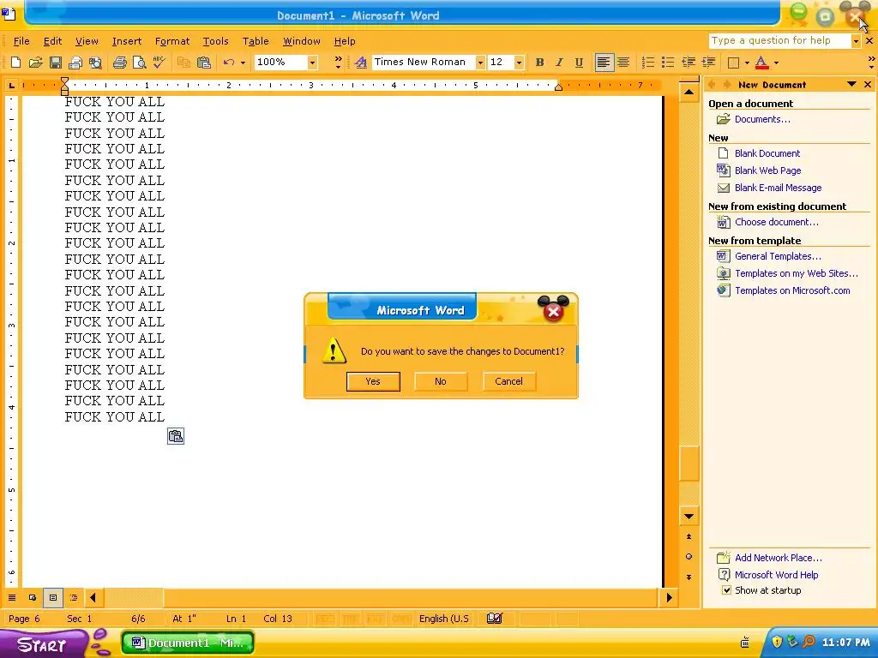Open the Zoom 100% dropdown
Viewport: 878px width, 658px height.
click(312, 62)
